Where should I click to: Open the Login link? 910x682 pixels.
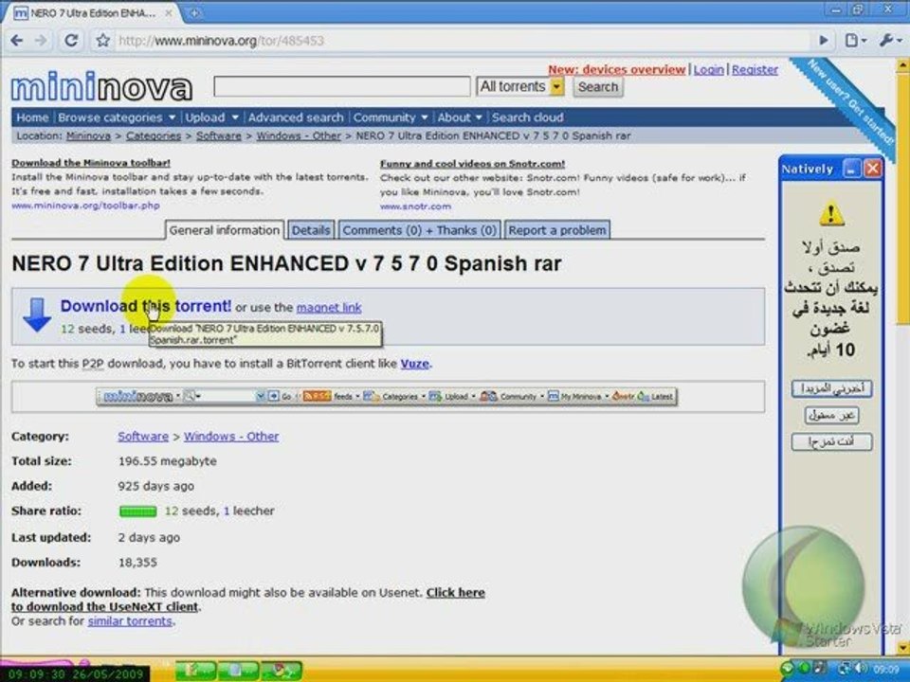pos(709,69)
